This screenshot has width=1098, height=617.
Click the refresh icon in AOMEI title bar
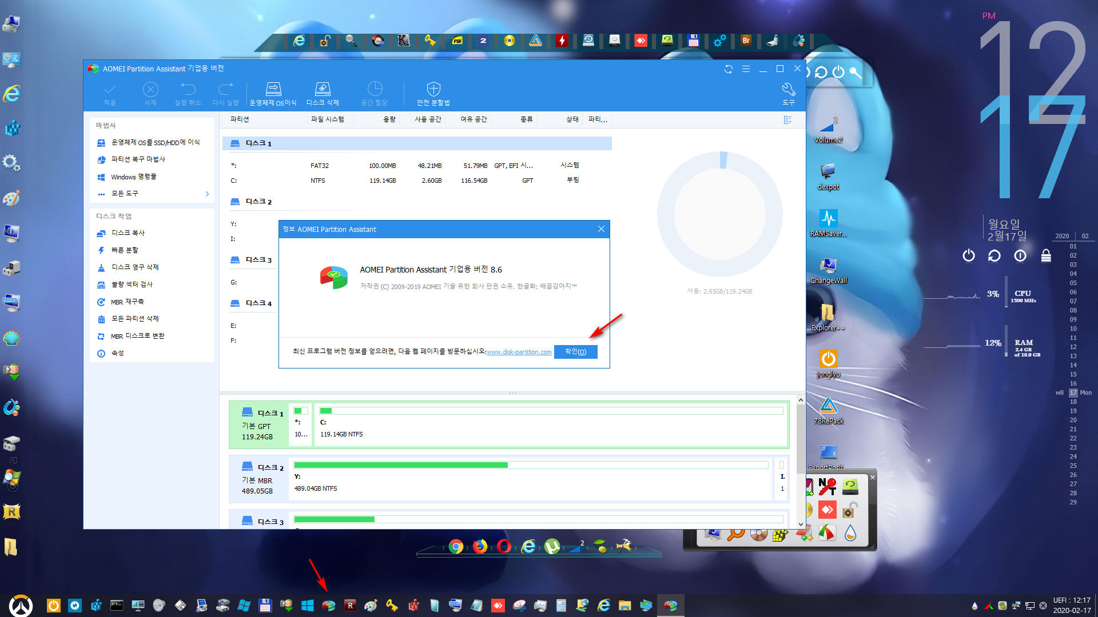(729, 69)
